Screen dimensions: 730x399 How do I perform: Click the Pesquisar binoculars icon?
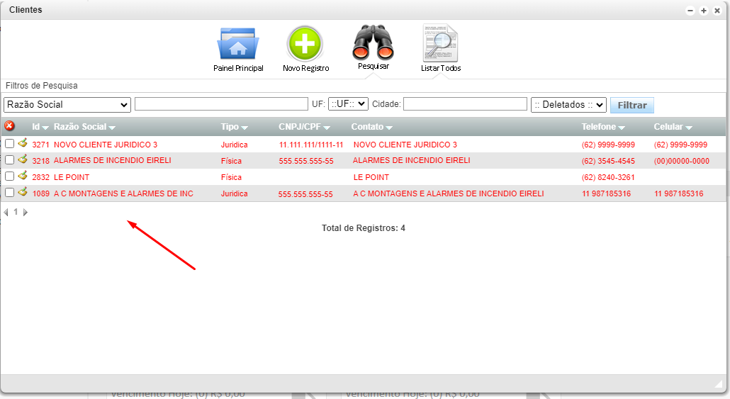click(373, 43)
